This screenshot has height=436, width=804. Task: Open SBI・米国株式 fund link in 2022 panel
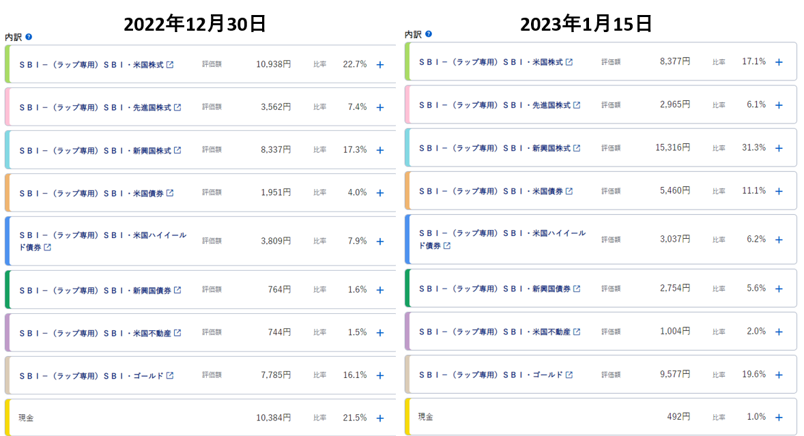[x=91, y=65]
